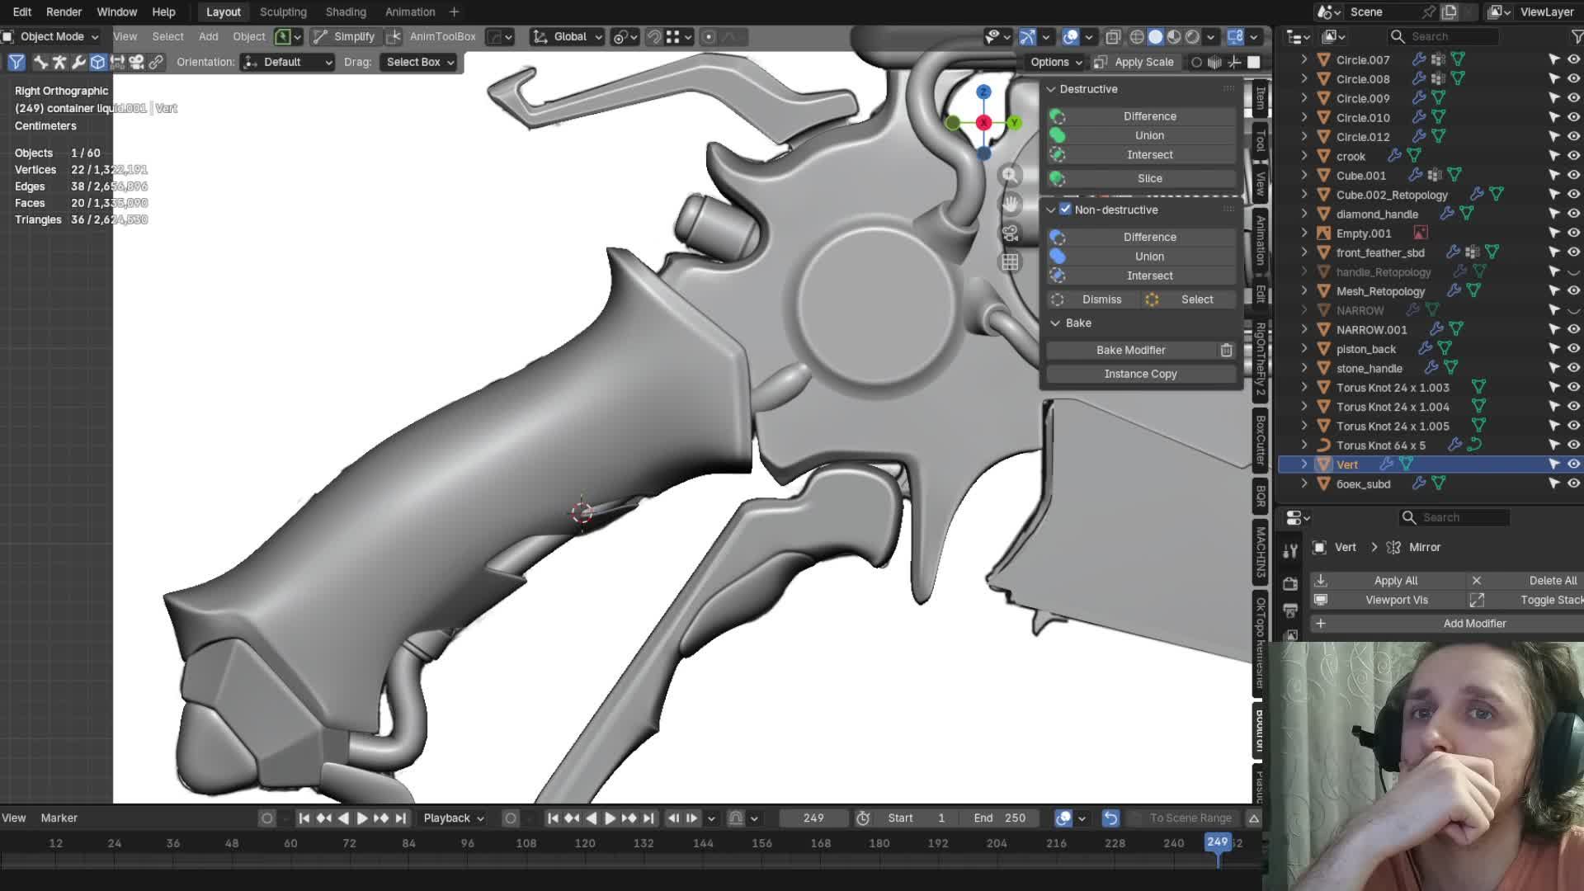Select the Zoom magnifier icon in the viewport gizmos
This screenshot has width=1584, height=891.
click(x=1010, y=175)
